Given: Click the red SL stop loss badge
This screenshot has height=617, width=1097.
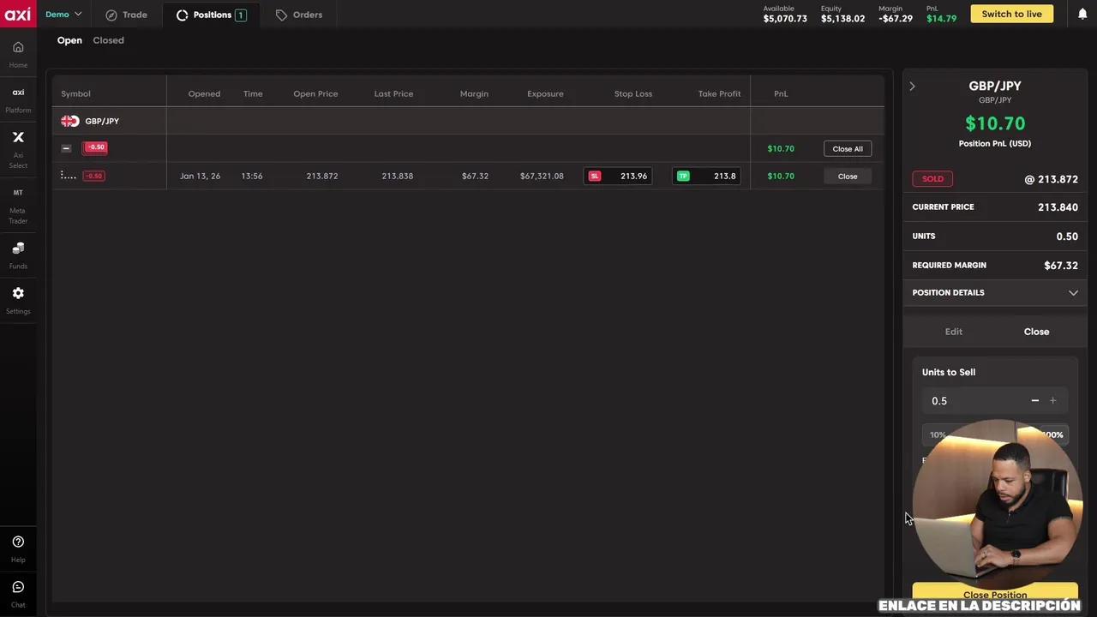Looking at the screenshot, I should pos(595,177).
